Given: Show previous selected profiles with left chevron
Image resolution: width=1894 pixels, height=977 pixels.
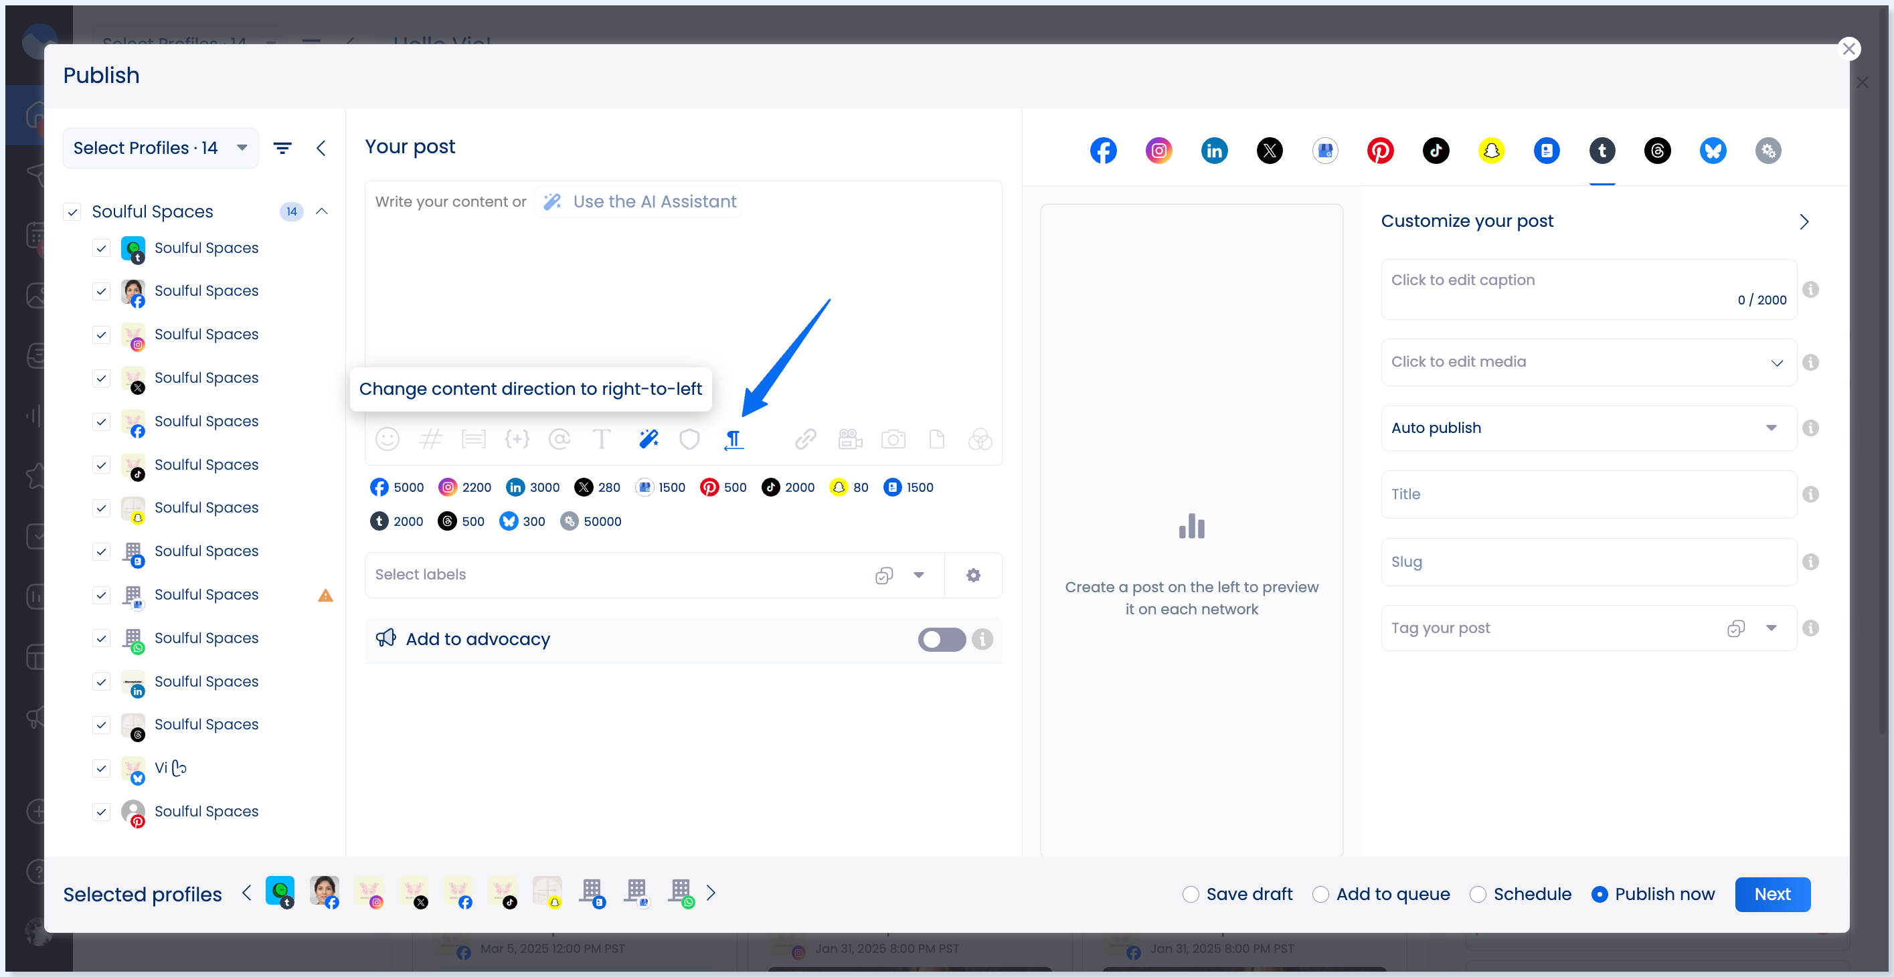Looking at the screenshot, I should point(246,893).
